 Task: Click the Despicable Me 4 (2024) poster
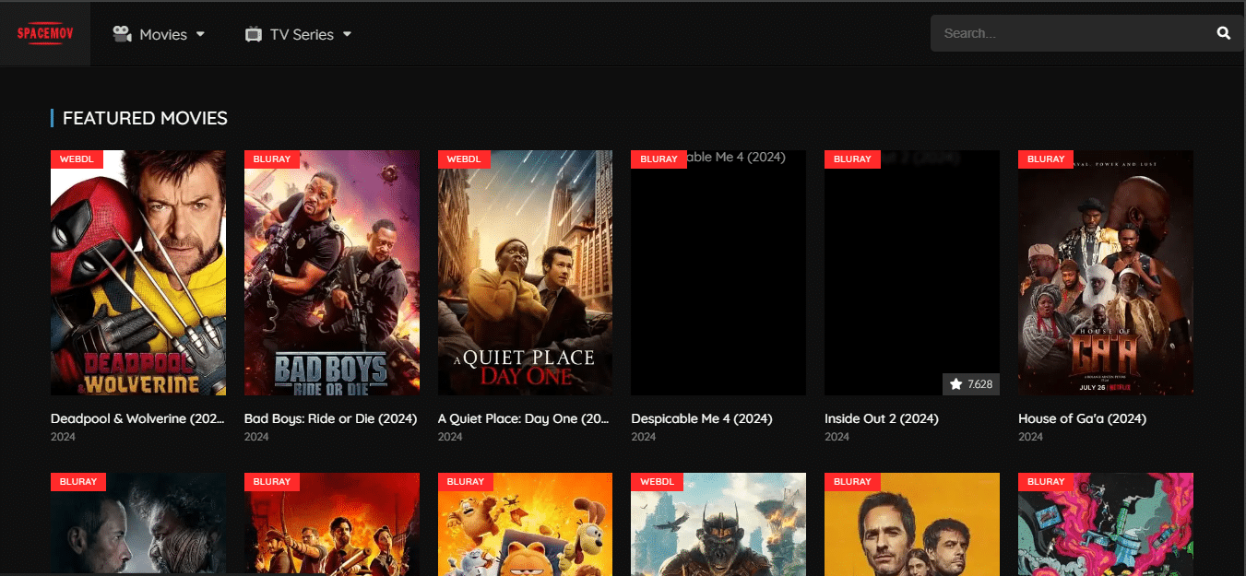click(x=718, y=272)
